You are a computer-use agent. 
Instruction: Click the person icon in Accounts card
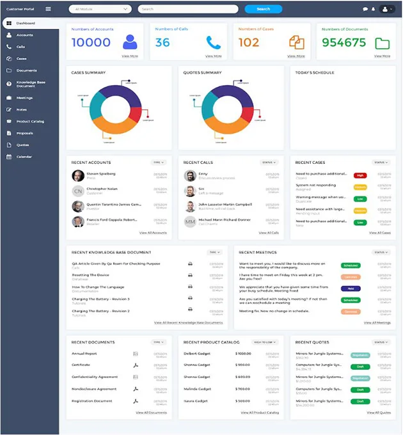coord(130,42)
